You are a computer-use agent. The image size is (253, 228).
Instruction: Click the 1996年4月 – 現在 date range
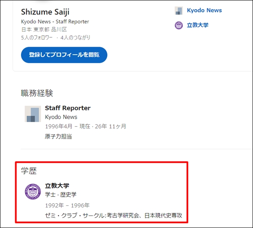click(67, 126)
